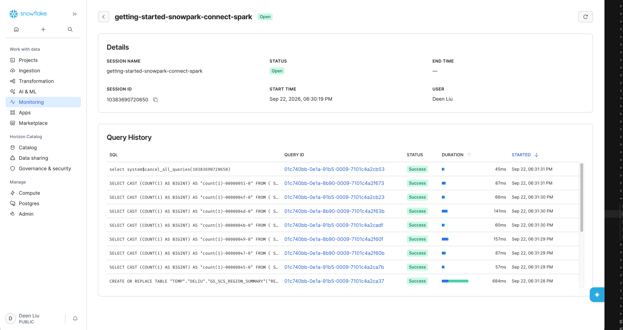
Task: Open query ending in 7101c4a2f60f
Action: [334, 239]
